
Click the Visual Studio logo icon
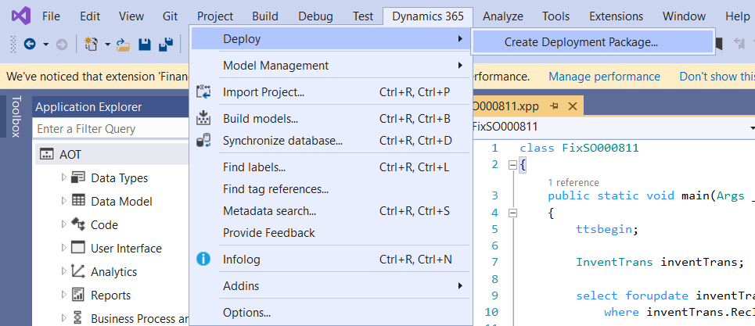pyautogui.click(x=21, y=16)
